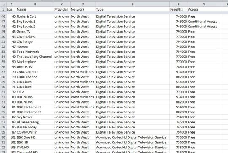Image resolution: width=228 pixels, height=153 pixels.
Task: Select the Al Jazeera Eng cell
Action: point(35,122)
